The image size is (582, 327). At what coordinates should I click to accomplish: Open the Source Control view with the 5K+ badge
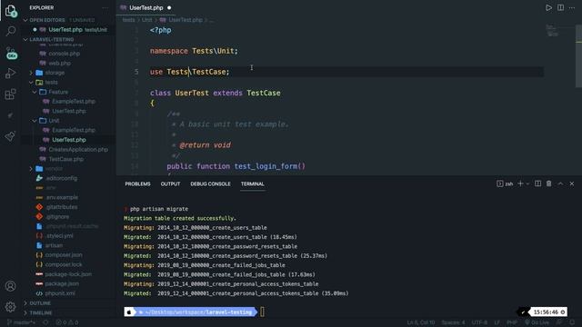pyautogui.click(x=11, y=53)
